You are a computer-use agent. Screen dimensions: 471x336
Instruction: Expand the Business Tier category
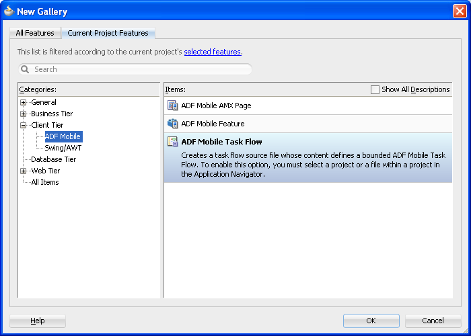(23, 114)
